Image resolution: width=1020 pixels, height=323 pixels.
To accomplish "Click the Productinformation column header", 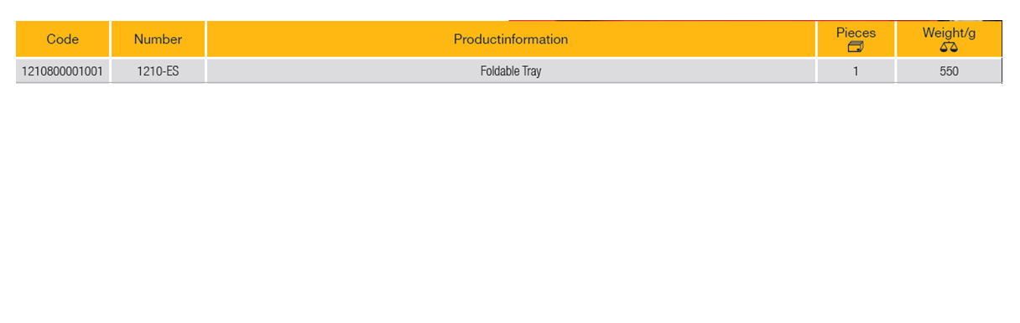I will (511, 39).
